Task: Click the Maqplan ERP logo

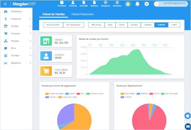Action: (x=24, y=4)
